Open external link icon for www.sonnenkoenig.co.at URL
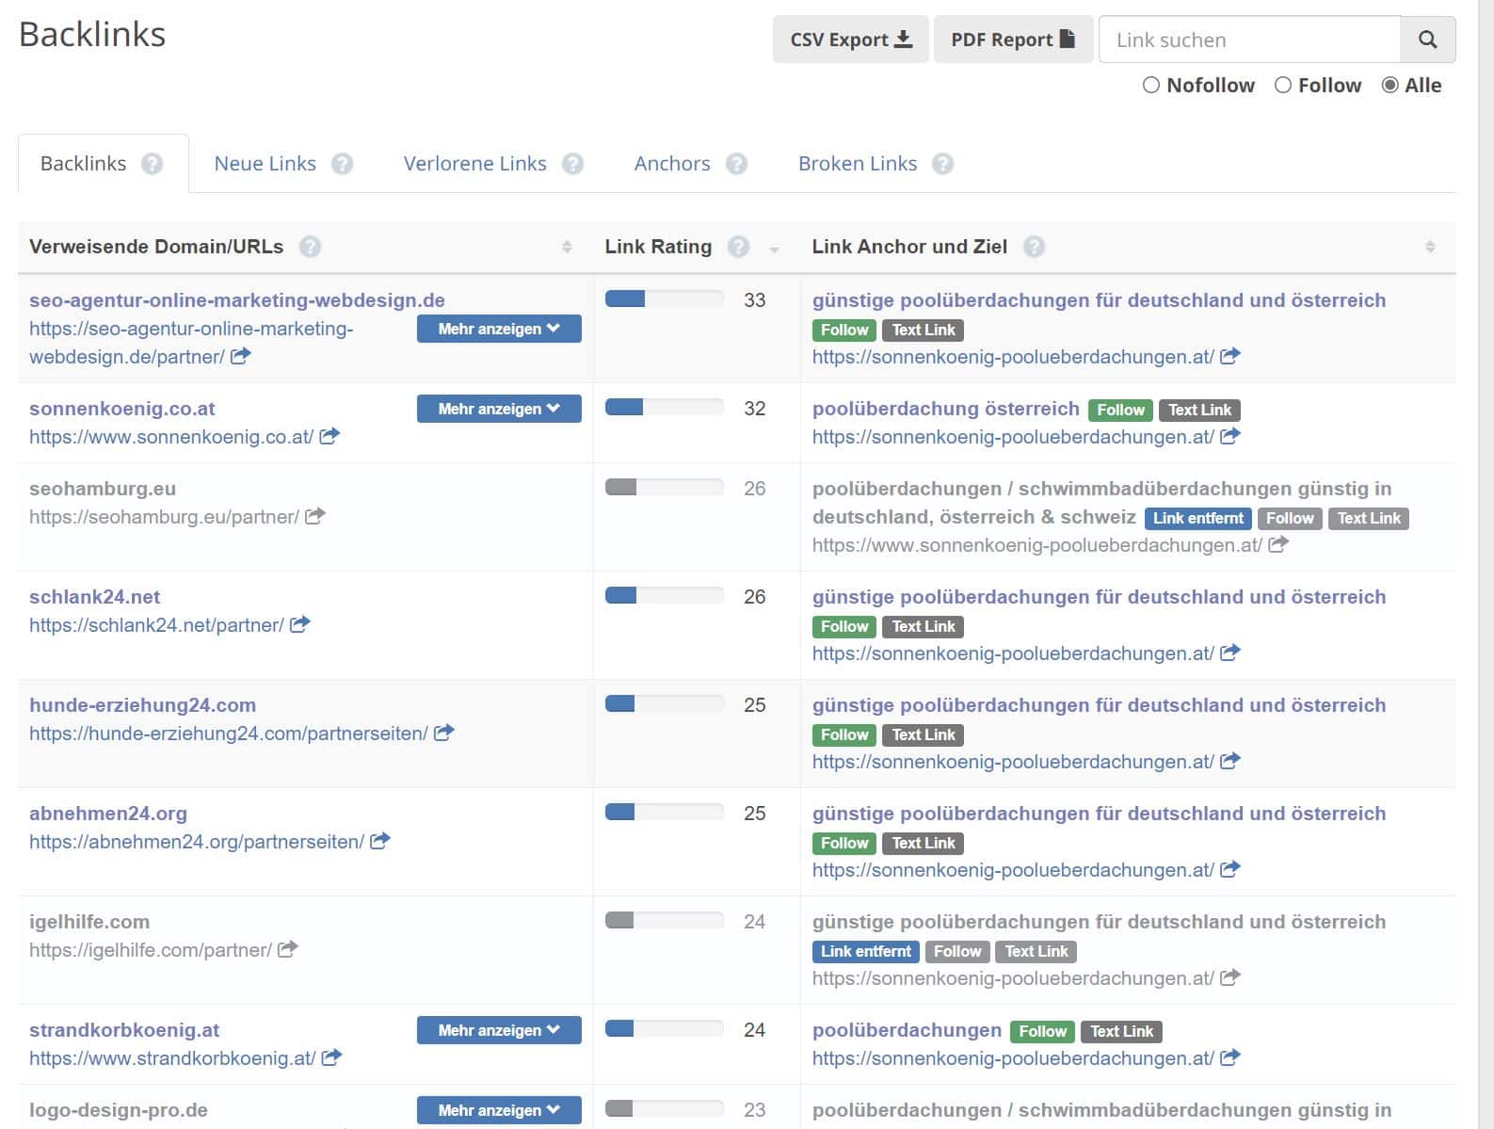This screenshot has height=1129, width=1494. [329, 436]
